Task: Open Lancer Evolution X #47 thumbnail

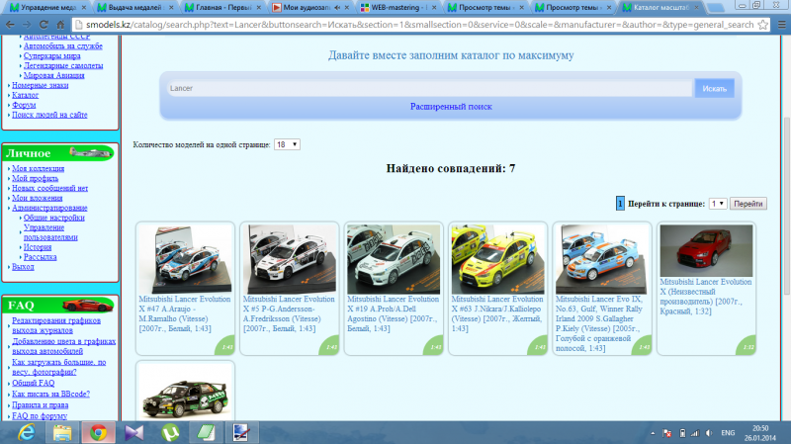Action: (x=185, y=259)
